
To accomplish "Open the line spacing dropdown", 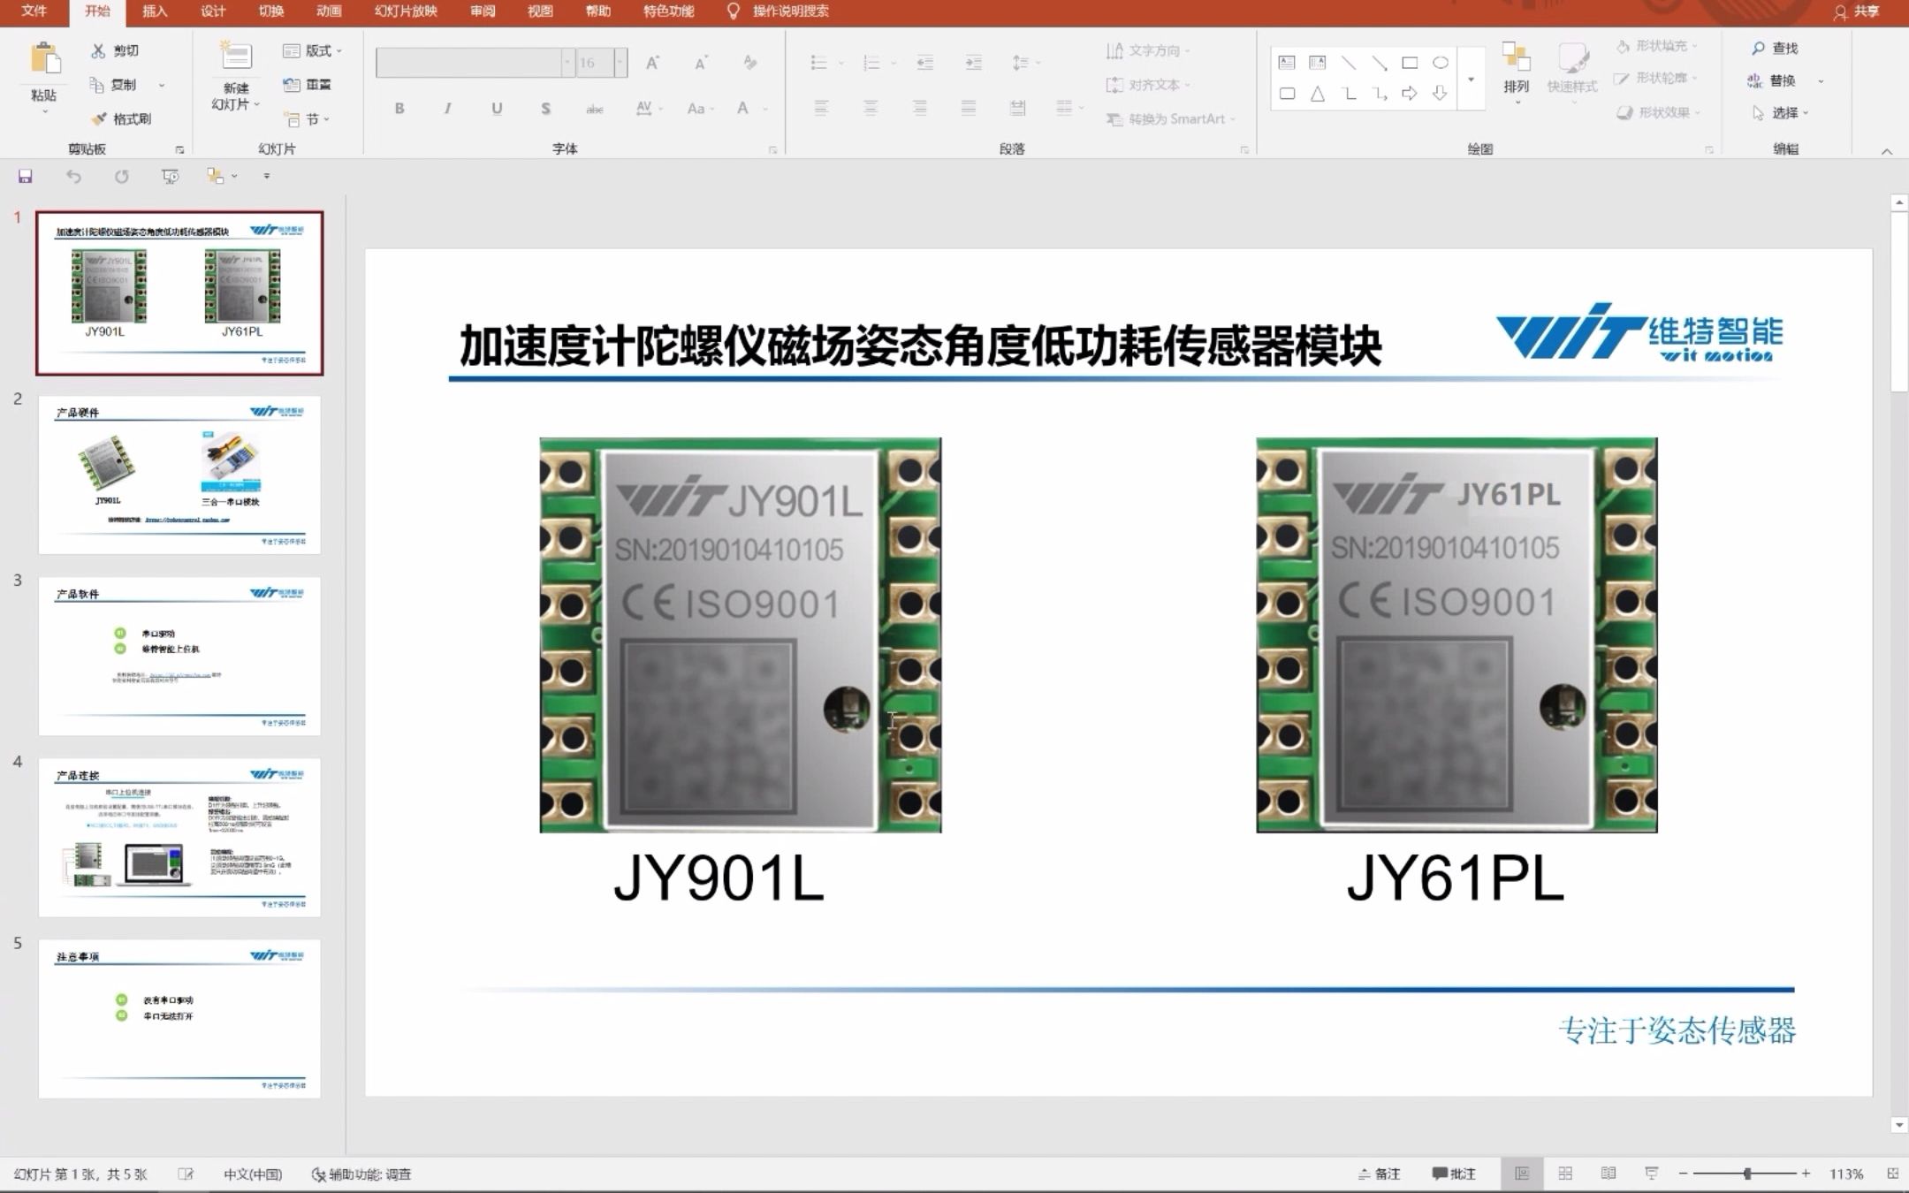I will 1026,63.
